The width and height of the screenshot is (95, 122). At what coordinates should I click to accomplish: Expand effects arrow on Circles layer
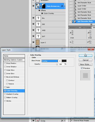coord(65,121)
